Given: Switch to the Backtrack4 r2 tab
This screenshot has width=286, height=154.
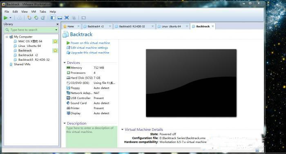Looking at the screenshot, I should coord(95,26).
